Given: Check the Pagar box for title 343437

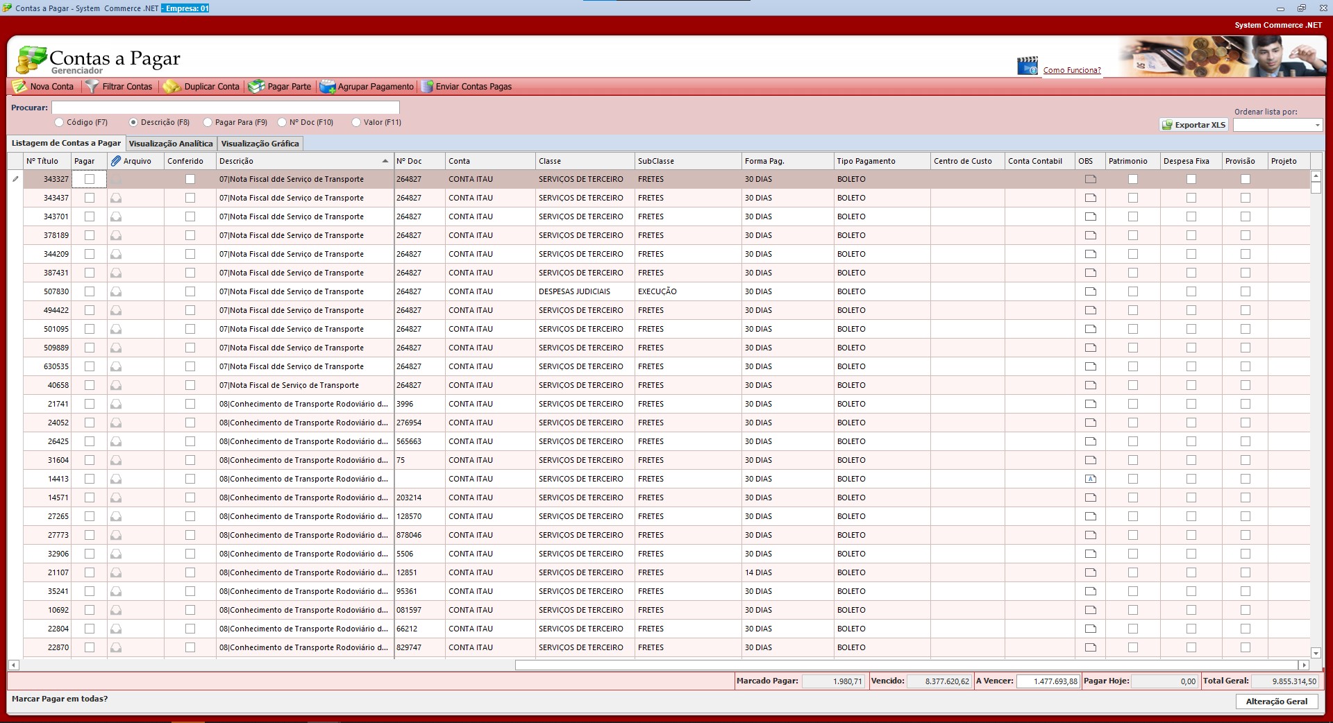Looking at the screenshot, I should coord(89,198).
